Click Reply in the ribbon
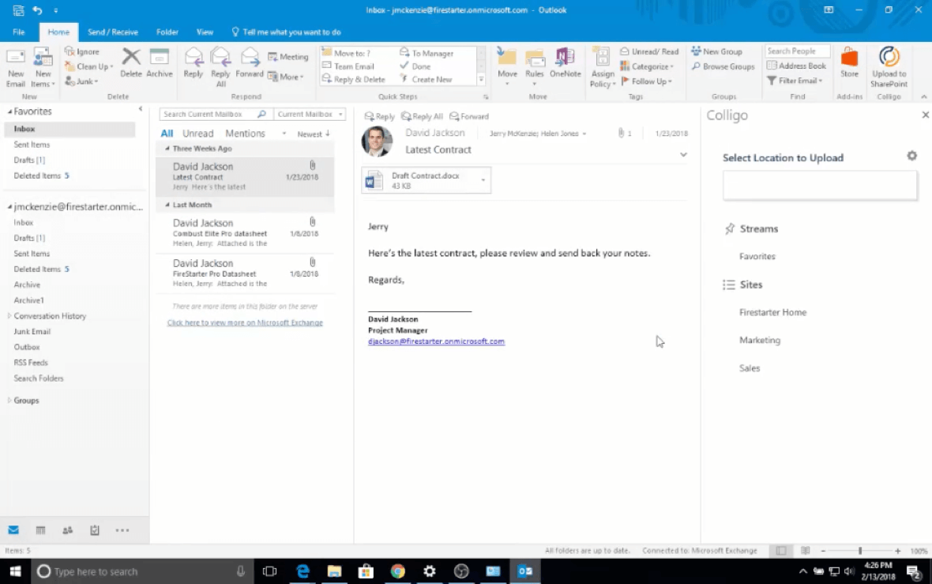The width and height of the screenshot is (932, 584). tap(194, 63)
